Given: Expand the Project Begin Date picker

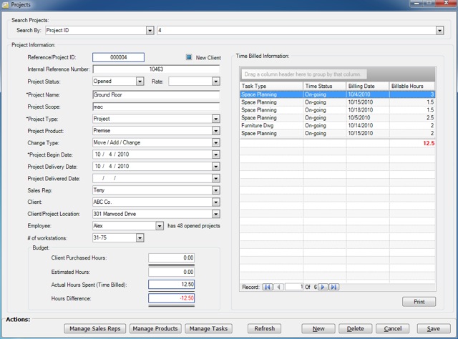Looking at the screenshot, I should [x=215, y=154].
